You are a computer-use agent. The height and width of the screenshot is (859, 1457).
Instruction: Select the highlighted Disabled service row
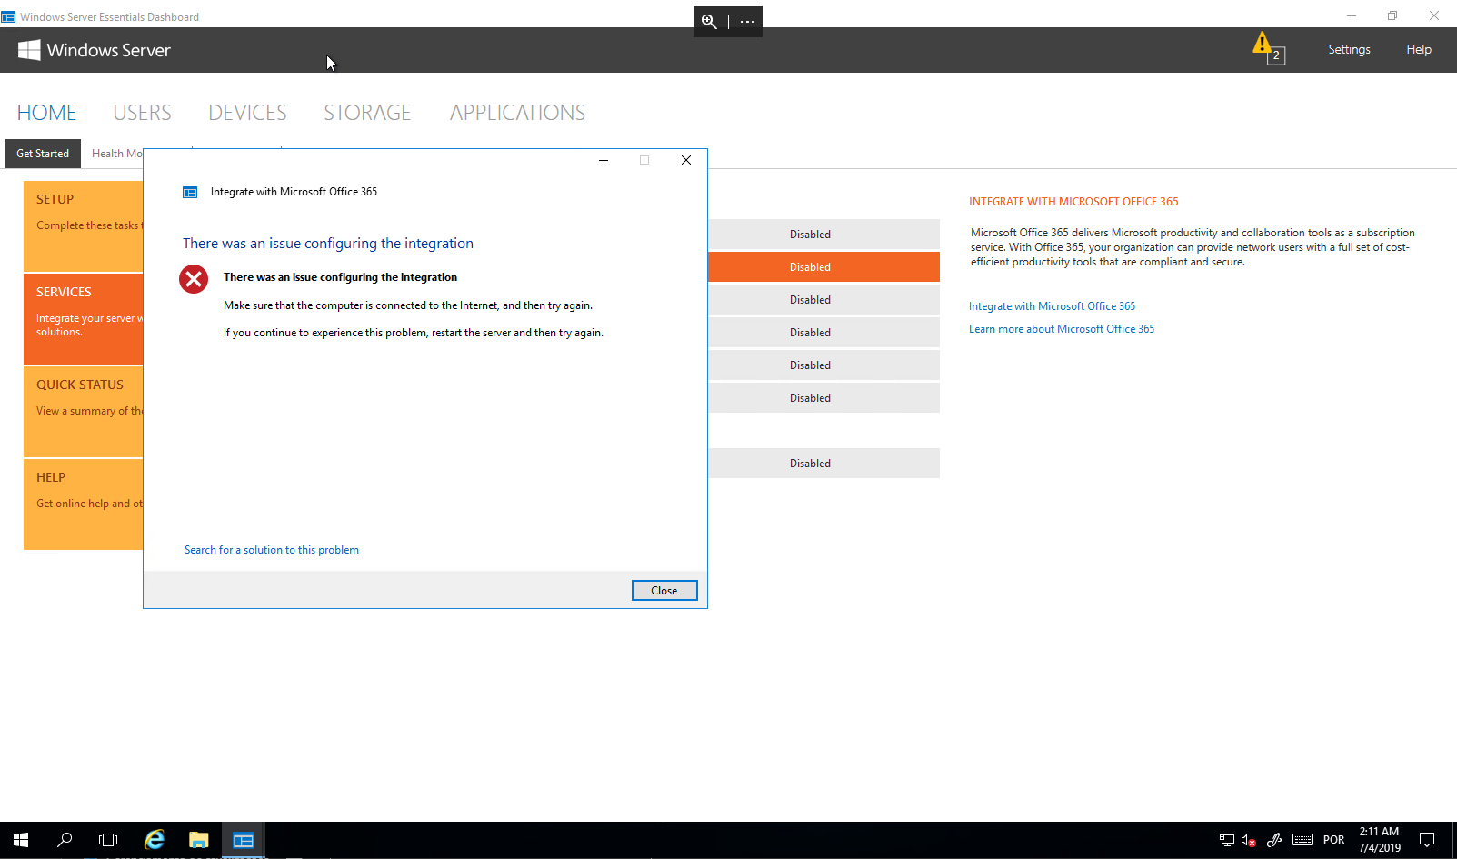point(810,266)
